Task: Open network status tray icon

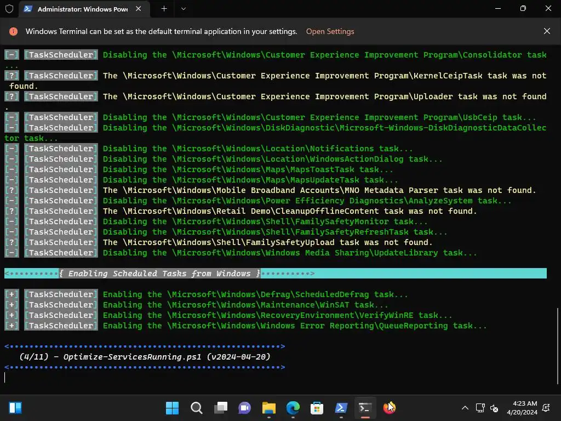Action: (480, 408)
